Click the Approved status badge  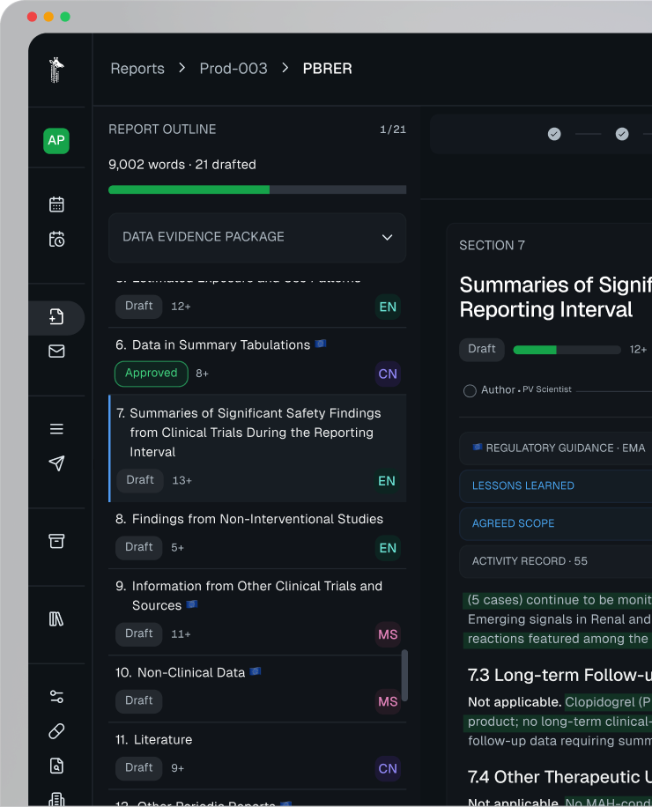tap(152, 374)
